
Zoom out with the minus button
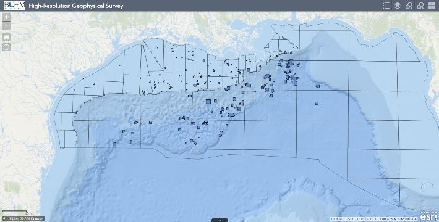6,25
